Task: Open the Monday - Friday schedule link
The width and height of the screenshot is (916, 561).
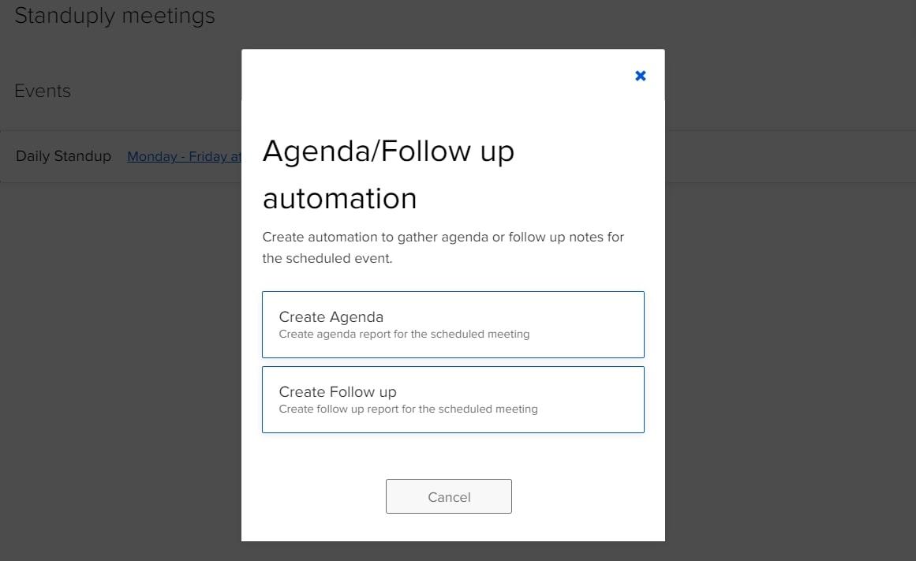Action: (184, 156)
